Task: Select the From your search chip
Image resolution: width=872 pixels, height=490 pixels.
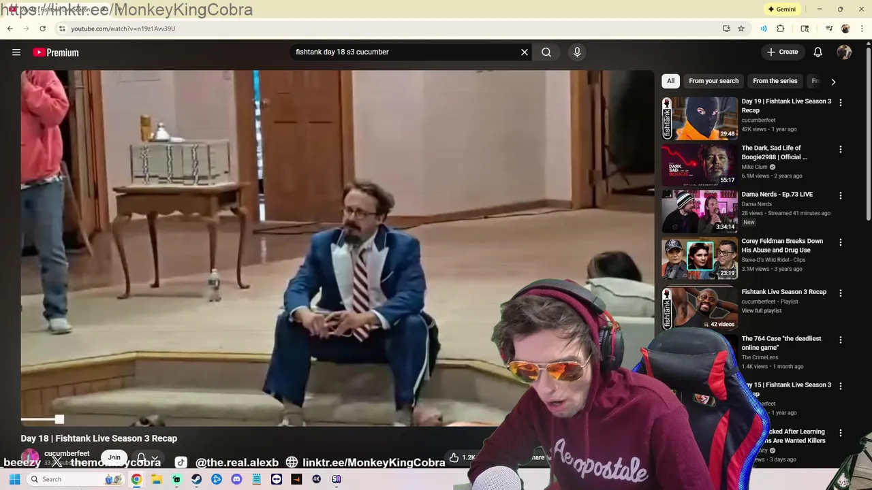Action: pos(713,81)
